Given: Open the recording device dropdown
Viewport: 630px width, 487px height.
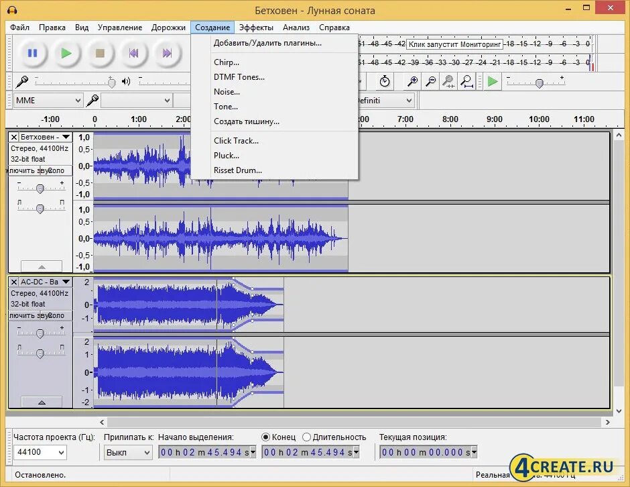Looking at the screenshot, I should click(137, 100).
